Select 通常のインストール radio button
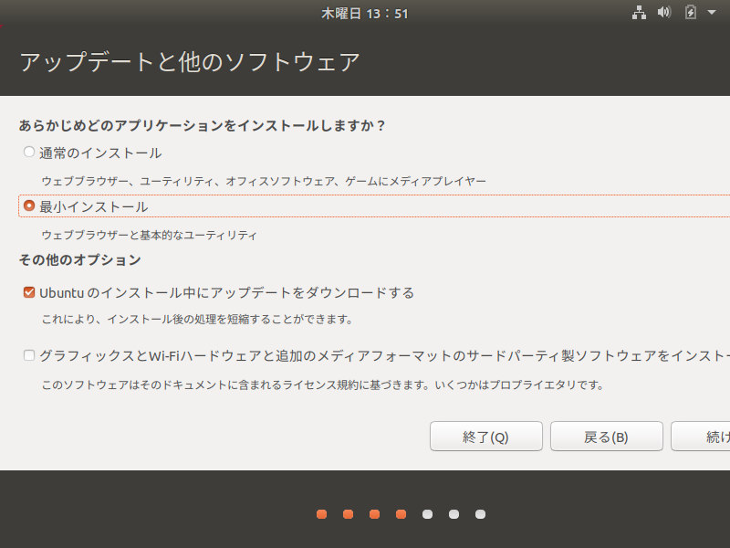Screen dimensions: 730x548 coord(29,152)
